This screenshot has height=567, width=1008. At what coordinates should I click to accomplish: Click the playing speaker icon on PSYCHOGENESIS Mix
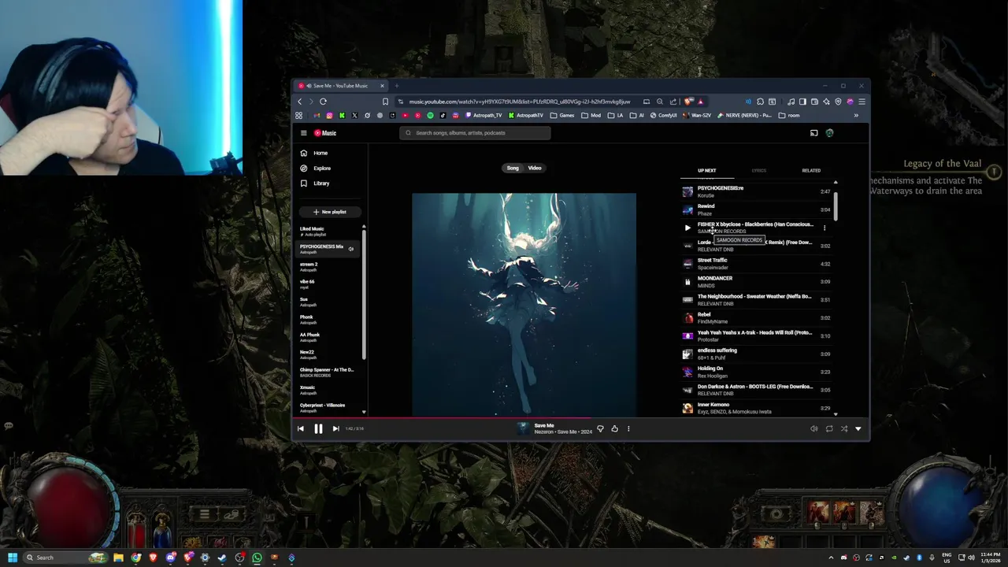(351, 249)
